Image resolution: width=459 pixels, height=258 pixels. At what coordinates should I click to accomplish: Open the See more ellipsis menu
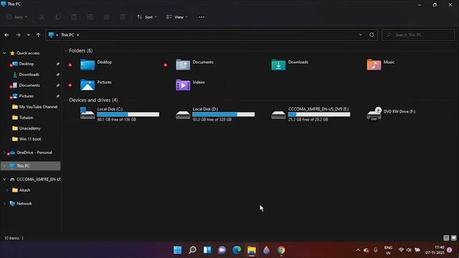(202, 17)
